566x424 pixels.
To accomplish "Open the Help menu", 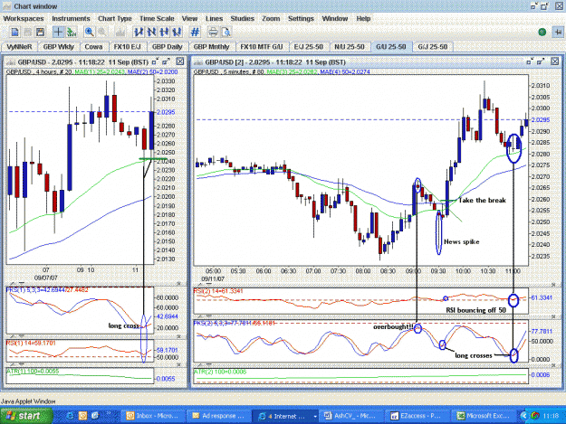I will [363, 18].
